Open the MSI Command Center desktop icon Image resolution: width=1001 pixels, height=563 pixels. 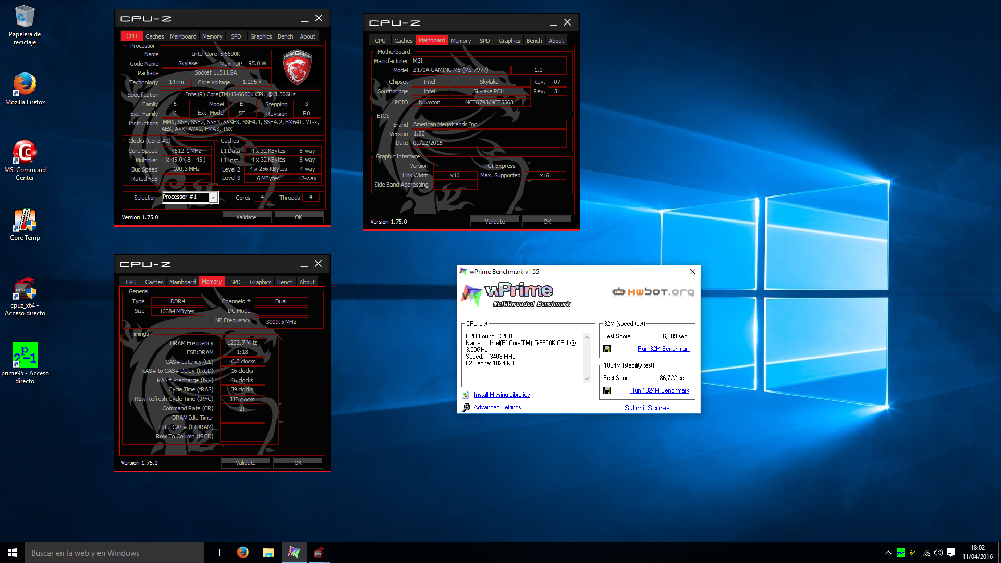[x=25, y=161]
